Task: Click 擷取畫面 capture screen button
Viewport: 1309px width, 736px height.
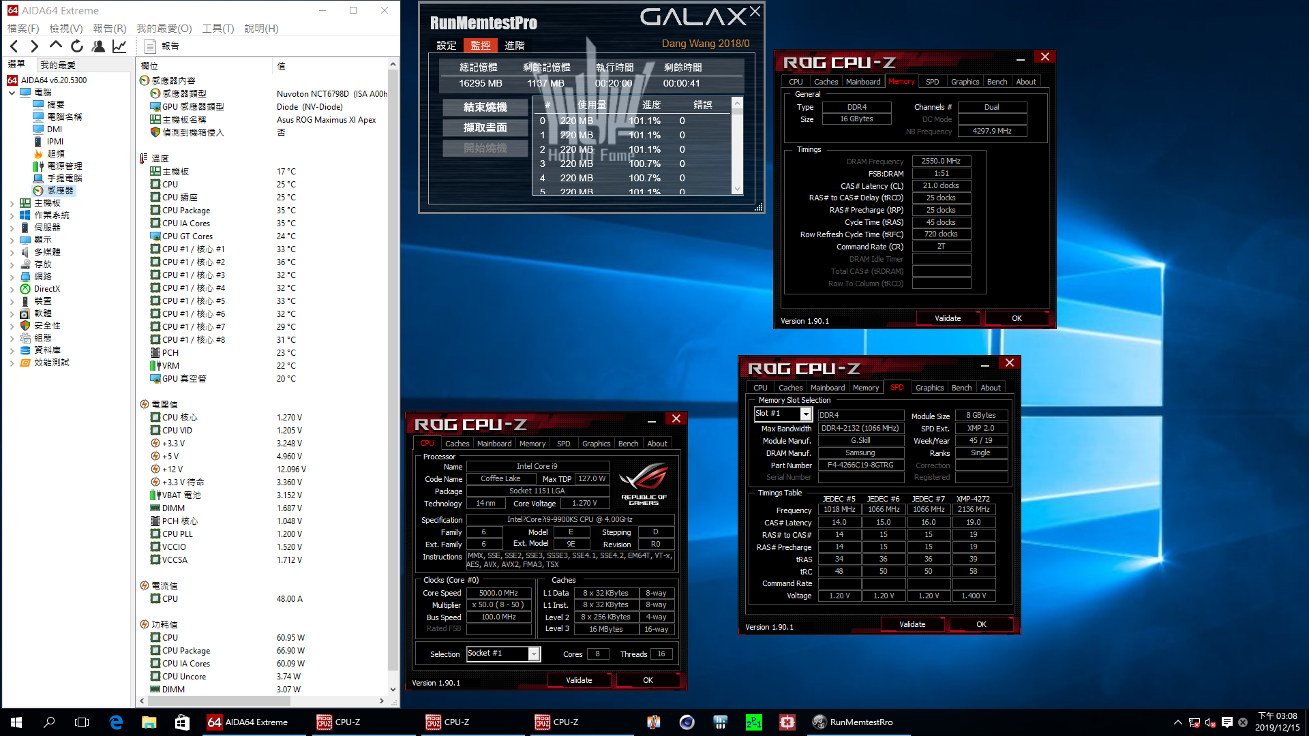Action: (x=485, y=127)
